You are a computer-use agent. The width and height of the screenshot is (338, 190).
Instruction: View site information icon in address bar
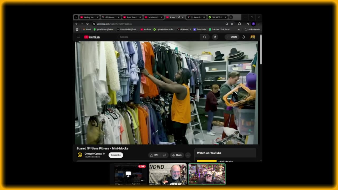pyautogui.click(x=94, y=24)
